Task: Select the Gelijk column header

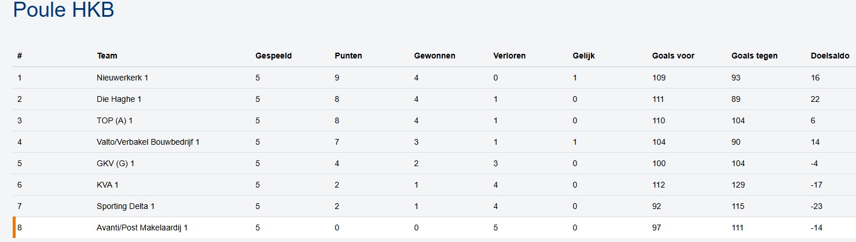Action: (584, 56)
